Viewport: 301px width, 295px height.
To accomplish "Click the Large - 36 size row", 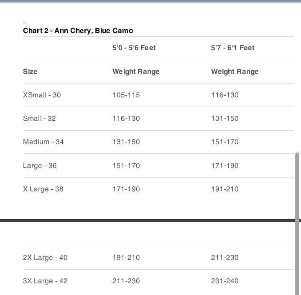I will point(40,165).
